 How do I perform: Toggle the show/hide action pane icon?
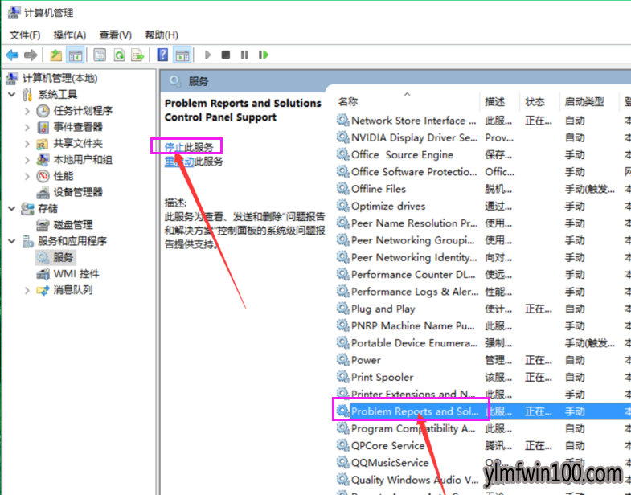[182, 55]
